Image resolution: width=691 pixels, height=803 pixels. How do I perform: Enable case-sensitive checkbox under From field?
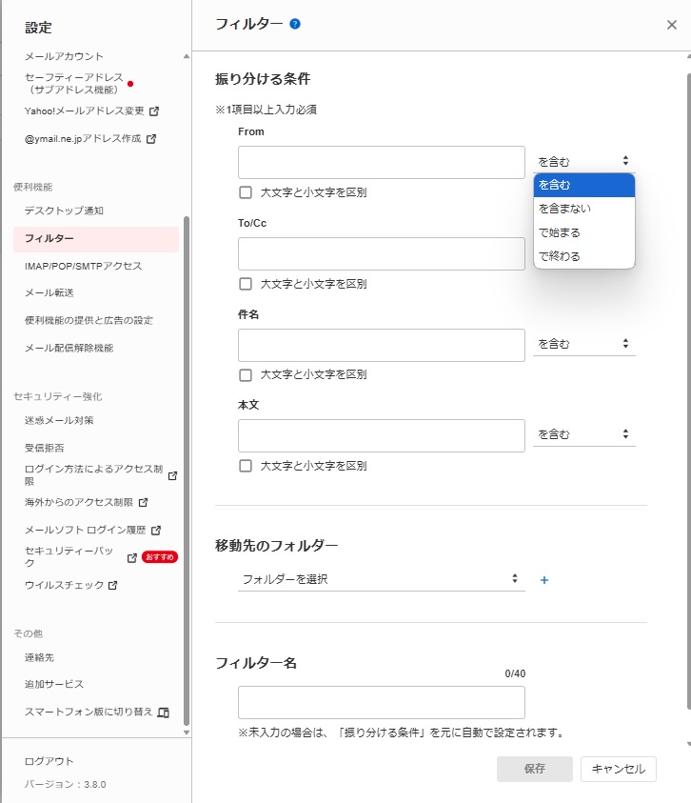click(246, 192)
